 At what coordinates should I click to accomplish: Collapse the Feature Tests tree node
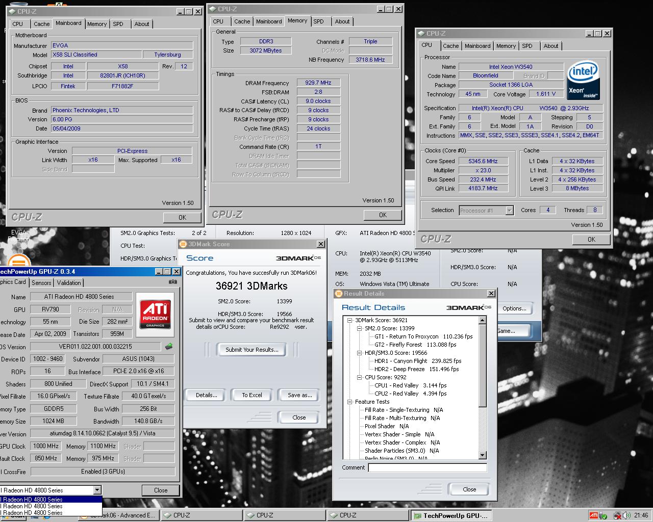(350, 402)
